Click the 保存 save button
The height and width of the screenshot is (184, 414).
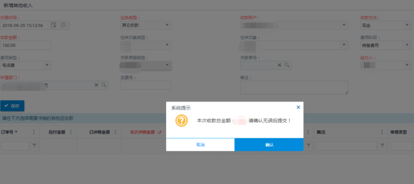(x=12, y=106)
